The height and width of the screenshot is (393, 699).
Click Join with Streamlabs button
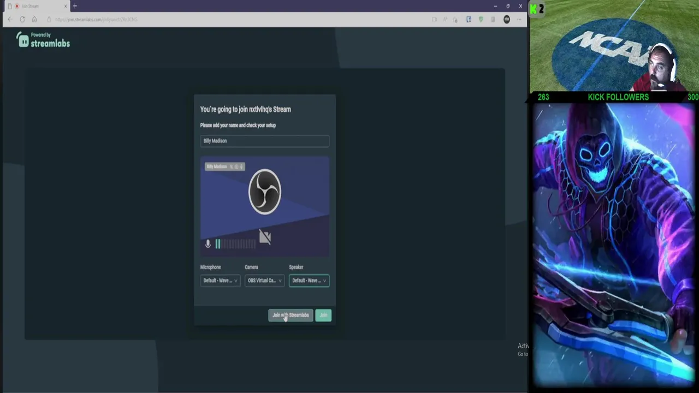coord(291,315)
